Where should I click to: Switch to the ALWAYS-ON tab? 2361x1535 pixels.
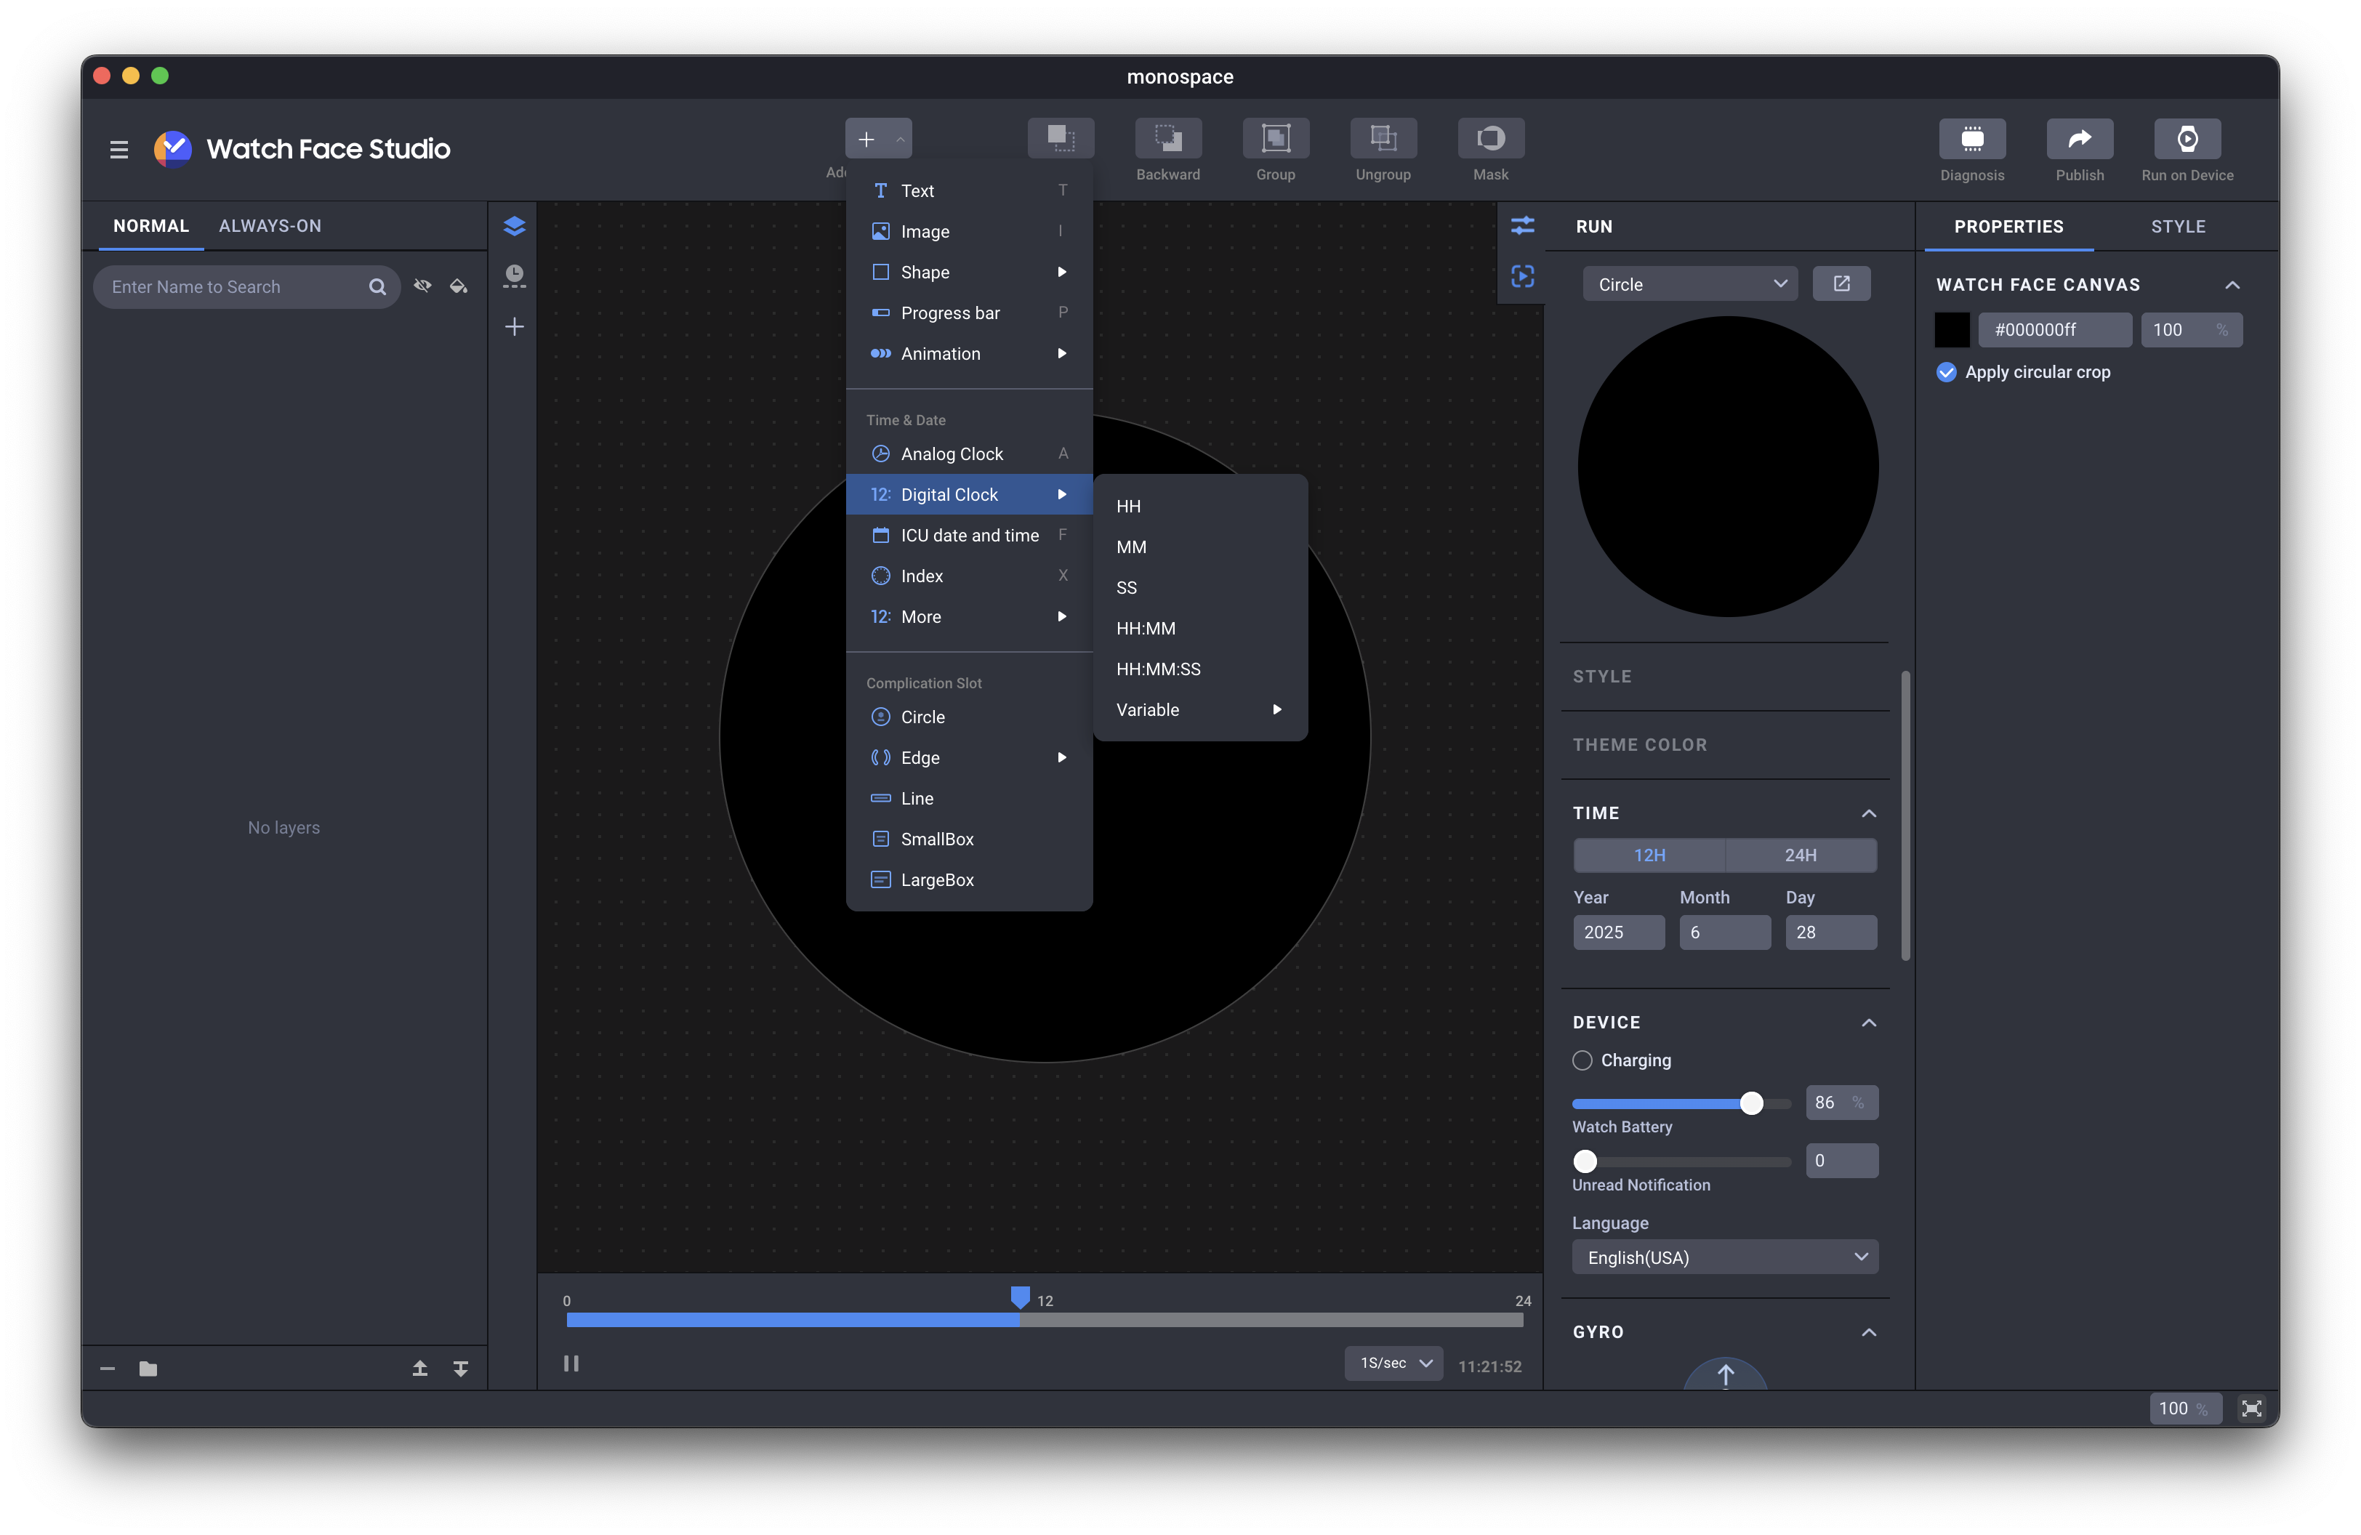pyautogui.click(x=270, y=226)
